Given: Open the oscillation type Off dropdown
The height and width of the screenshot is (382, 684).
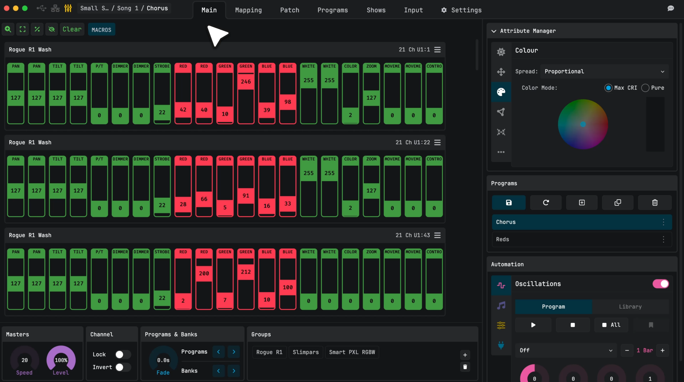Looking at the screenshot, I should click(x=566, y=350).
